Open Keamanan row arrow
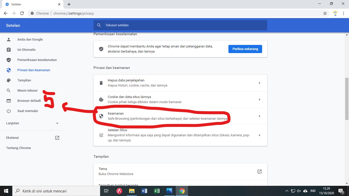The height and width of the screenshot is (196, 349). tap(260, 116)
